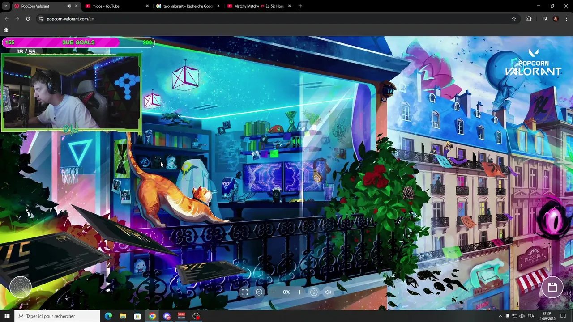The image size is (573, 322).
Task: Bookmark this page with star icon
Action: point(514,19)
